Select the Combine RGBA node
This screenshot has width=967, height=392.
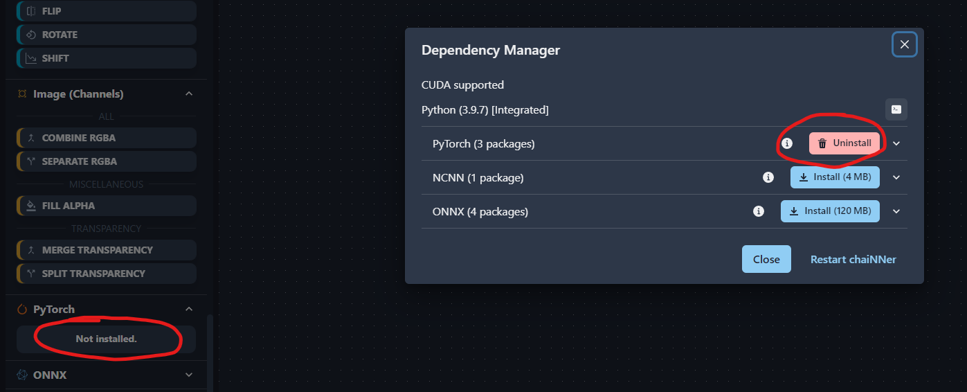[106, 138]
